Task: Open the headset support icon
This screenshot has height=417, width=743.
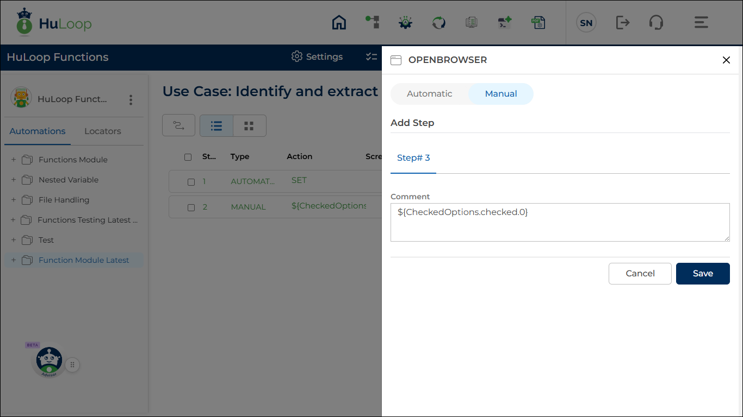Action: 656,23
